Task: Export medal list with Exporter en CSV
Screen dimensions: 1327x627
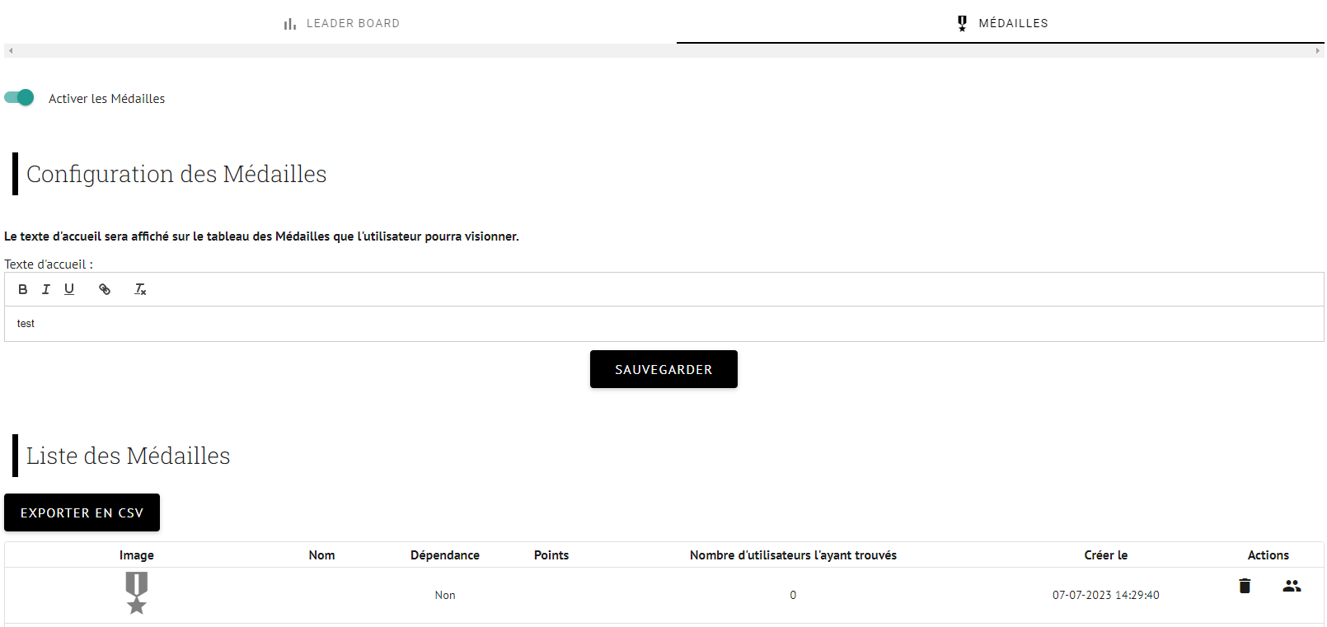Action: pos(82,512)
